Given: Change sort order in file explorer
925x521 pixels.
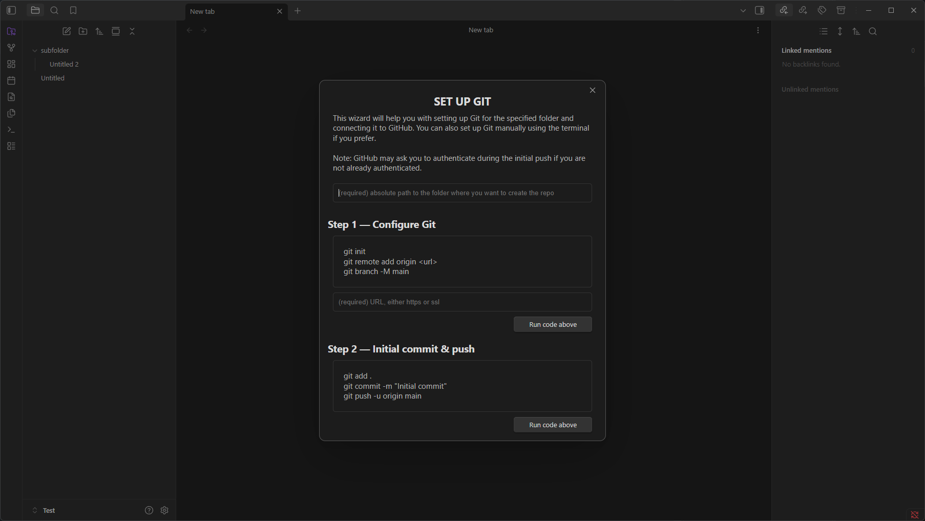Looking at the screenshot, I should pyautogui.click(x=99, y=31).
